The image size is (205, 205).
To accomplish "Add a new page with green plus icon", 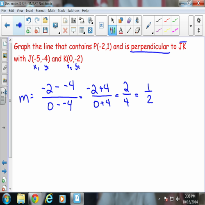I will (x=29, y=30).
